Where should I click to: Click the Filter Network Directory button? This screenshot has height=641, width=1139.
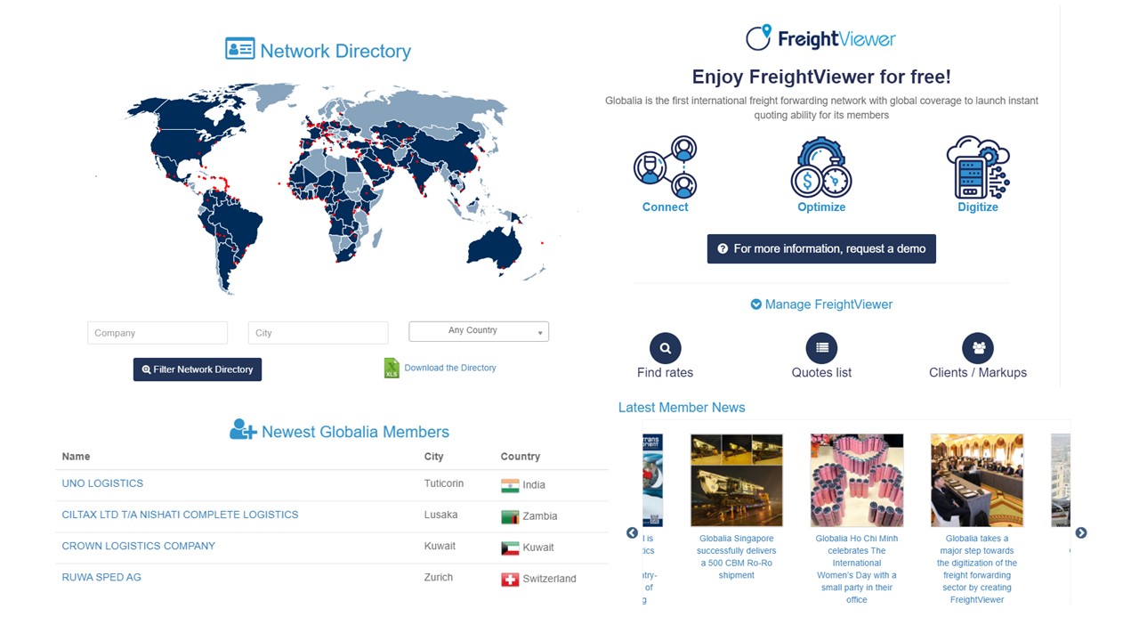(x=197, y=369)
